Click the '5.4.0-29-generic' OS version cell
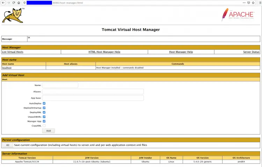Image resolution: width=262 pixels, height=167 pixels. [203, 161]
